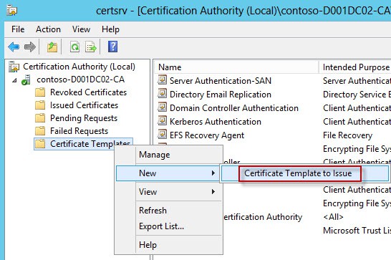Select the EFS Recovery Agent row name
The height and width of the screenshot is (260, 391).
point(207,135)
